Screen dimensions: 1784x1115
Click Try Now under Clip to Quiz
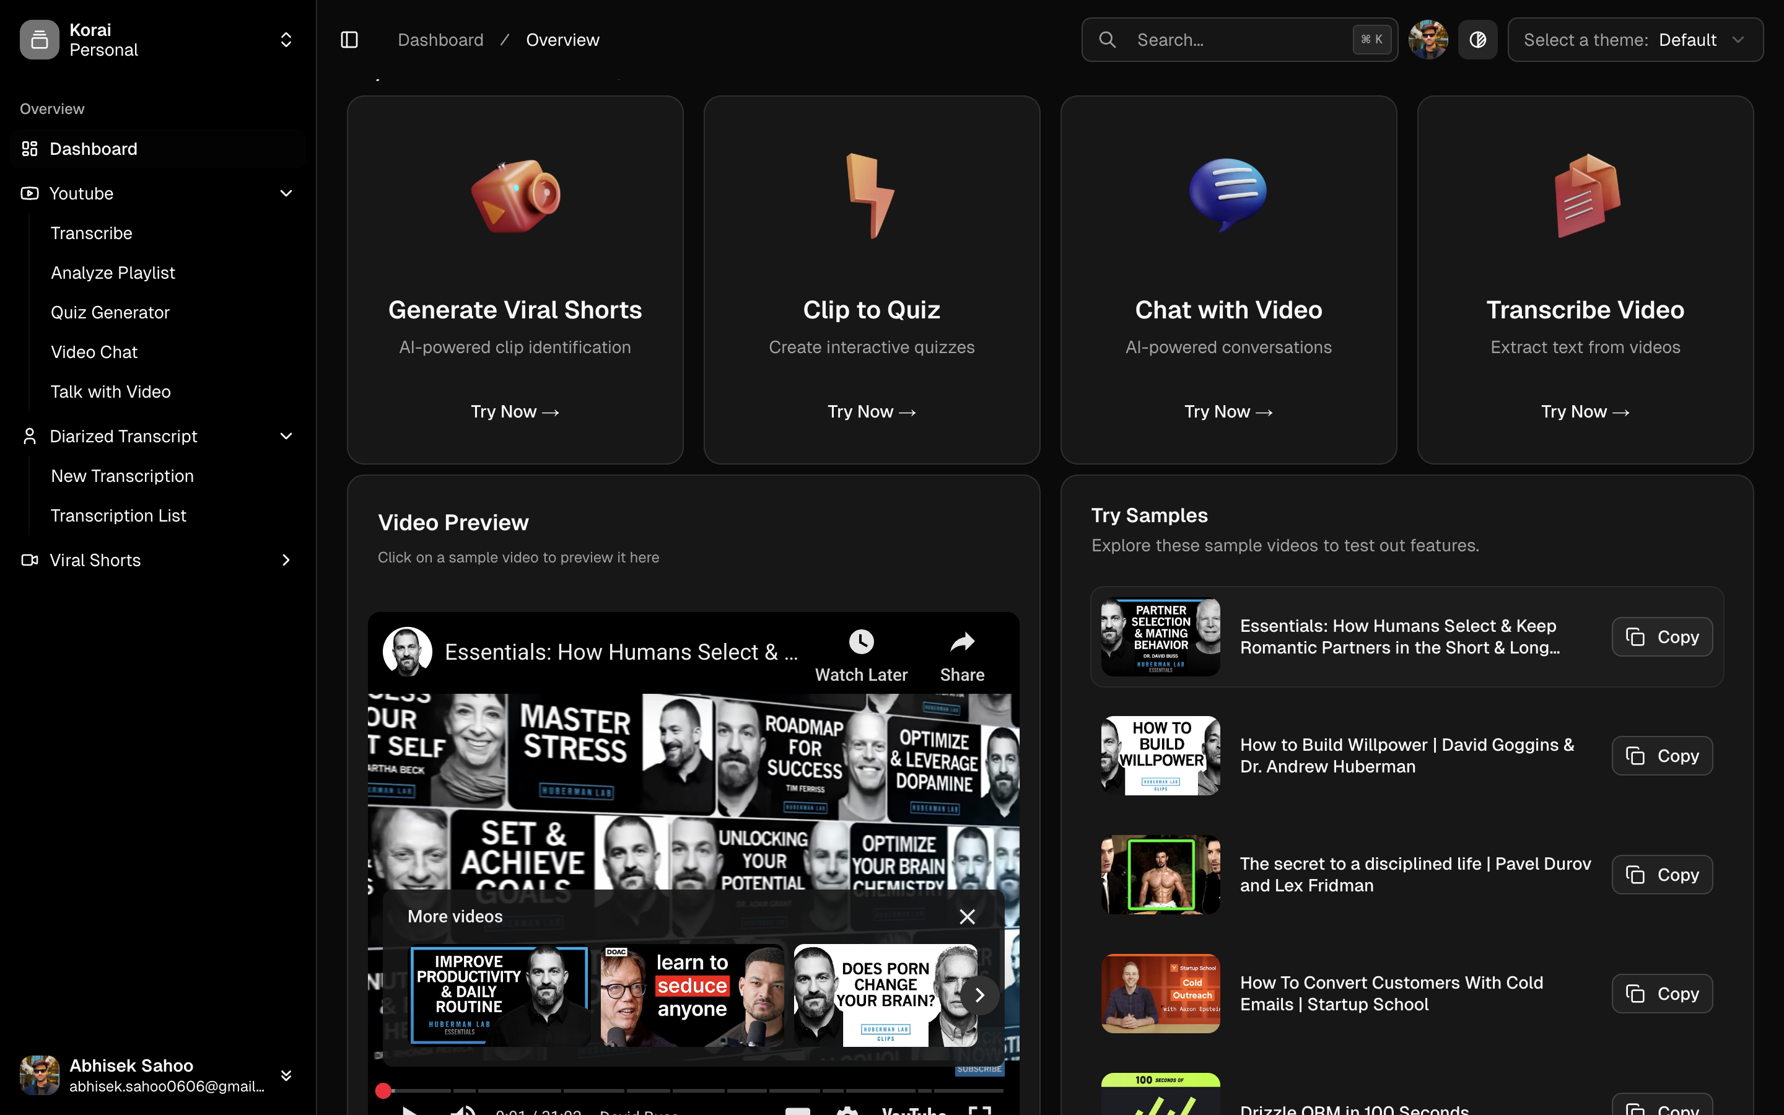click(872, 411)
